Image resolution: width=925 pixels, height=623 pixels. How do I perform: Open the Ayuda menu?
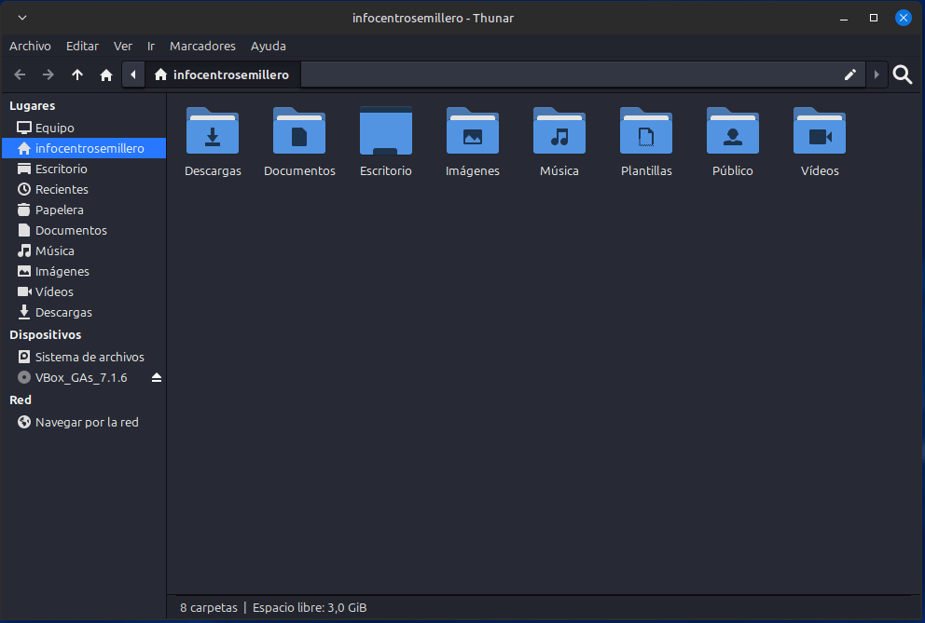(x=269, y=46)
